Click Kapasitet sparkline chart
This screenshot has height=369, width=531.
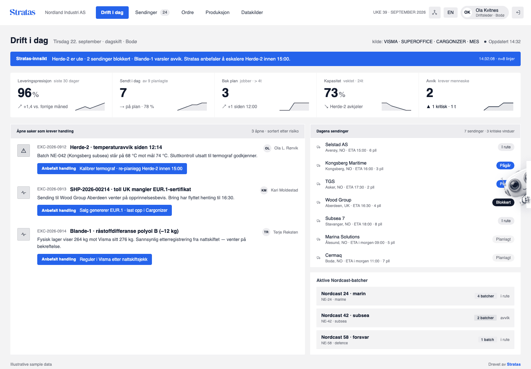(x=396, y=107)
